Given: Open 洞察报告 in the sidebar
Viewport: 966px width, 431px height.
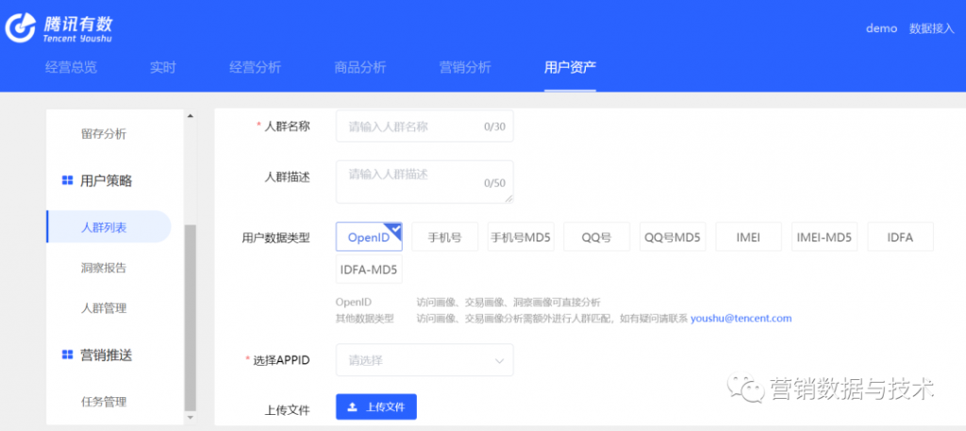Looking at the screenshot, I should [x=104, y=268].
